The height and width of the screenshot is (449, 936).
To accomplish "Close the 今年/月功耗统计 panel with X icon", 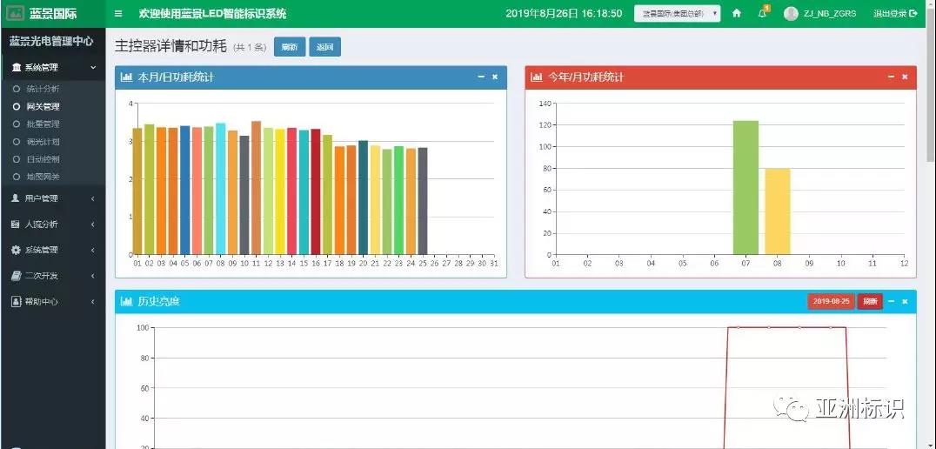I will point(905,77).
